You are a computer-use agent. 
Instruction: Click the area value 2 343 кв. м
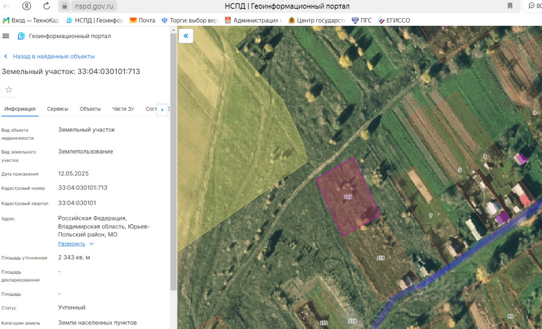(x=74, y=257)
